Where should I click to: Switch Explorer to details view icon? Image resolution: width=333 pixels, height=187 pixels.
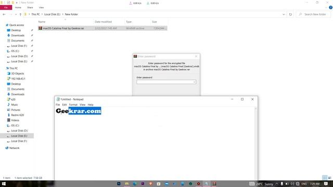click(x=325, y=178)
